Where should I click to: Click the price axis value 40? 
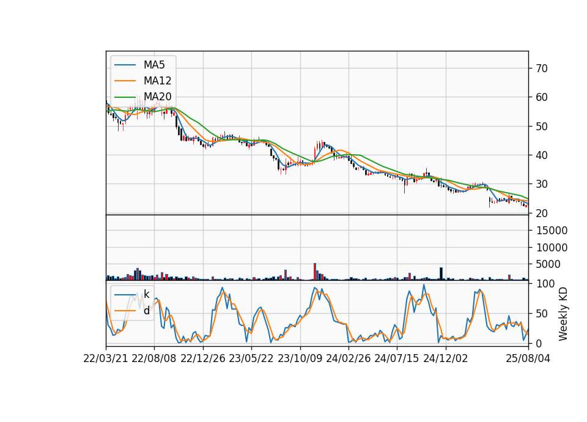tap(542, 155)
